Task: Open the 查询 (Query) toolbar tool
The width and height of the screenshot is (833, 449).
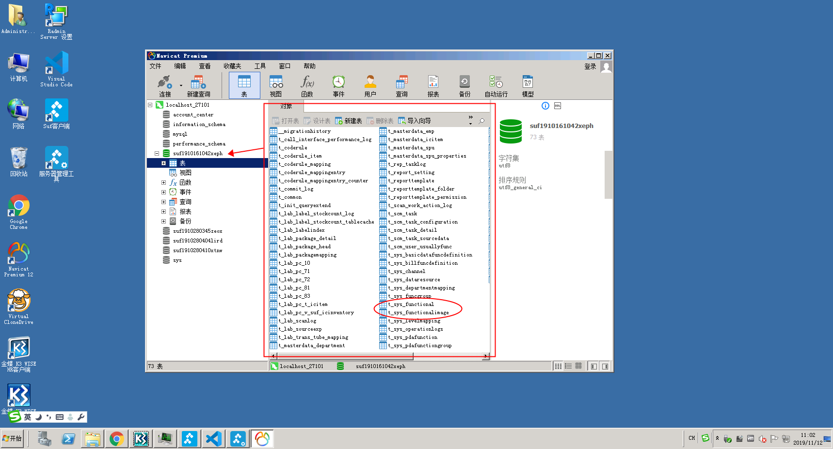Action: 401,86
